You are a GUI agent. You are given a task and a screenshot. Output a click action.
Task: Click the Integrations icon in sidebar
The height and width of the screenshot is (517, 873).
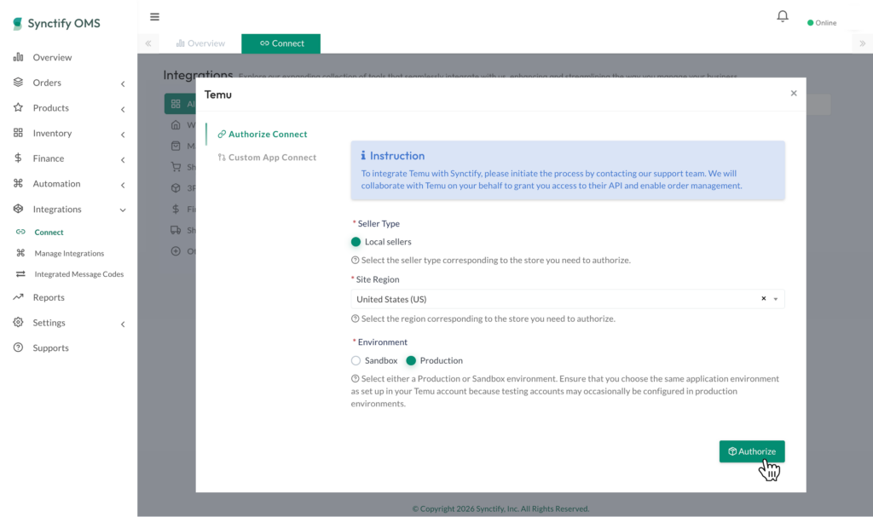[x=19, y=209]
